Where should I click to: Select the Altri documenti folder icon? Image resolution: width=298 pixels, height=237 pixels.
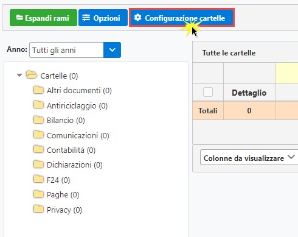(x=38, y=90)
